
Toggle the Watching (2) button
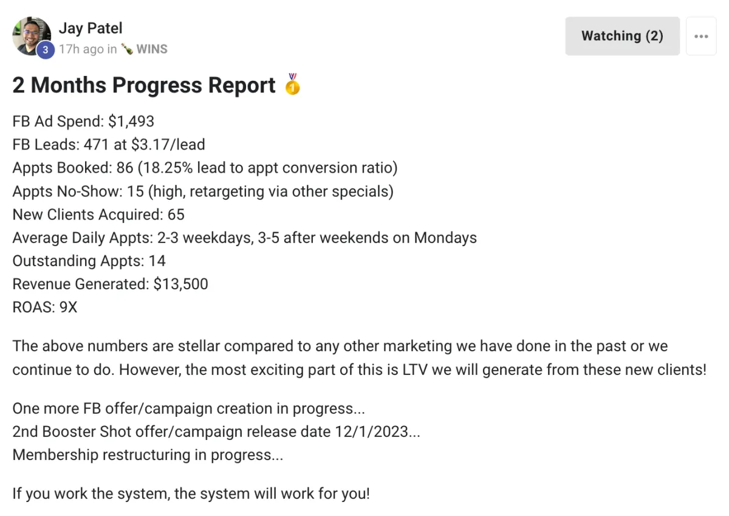(622, 36)
